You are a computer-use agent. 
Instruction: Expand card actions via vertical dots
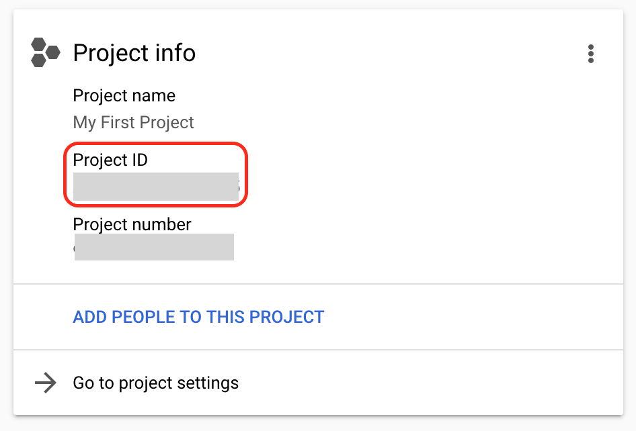click(590, 54)
